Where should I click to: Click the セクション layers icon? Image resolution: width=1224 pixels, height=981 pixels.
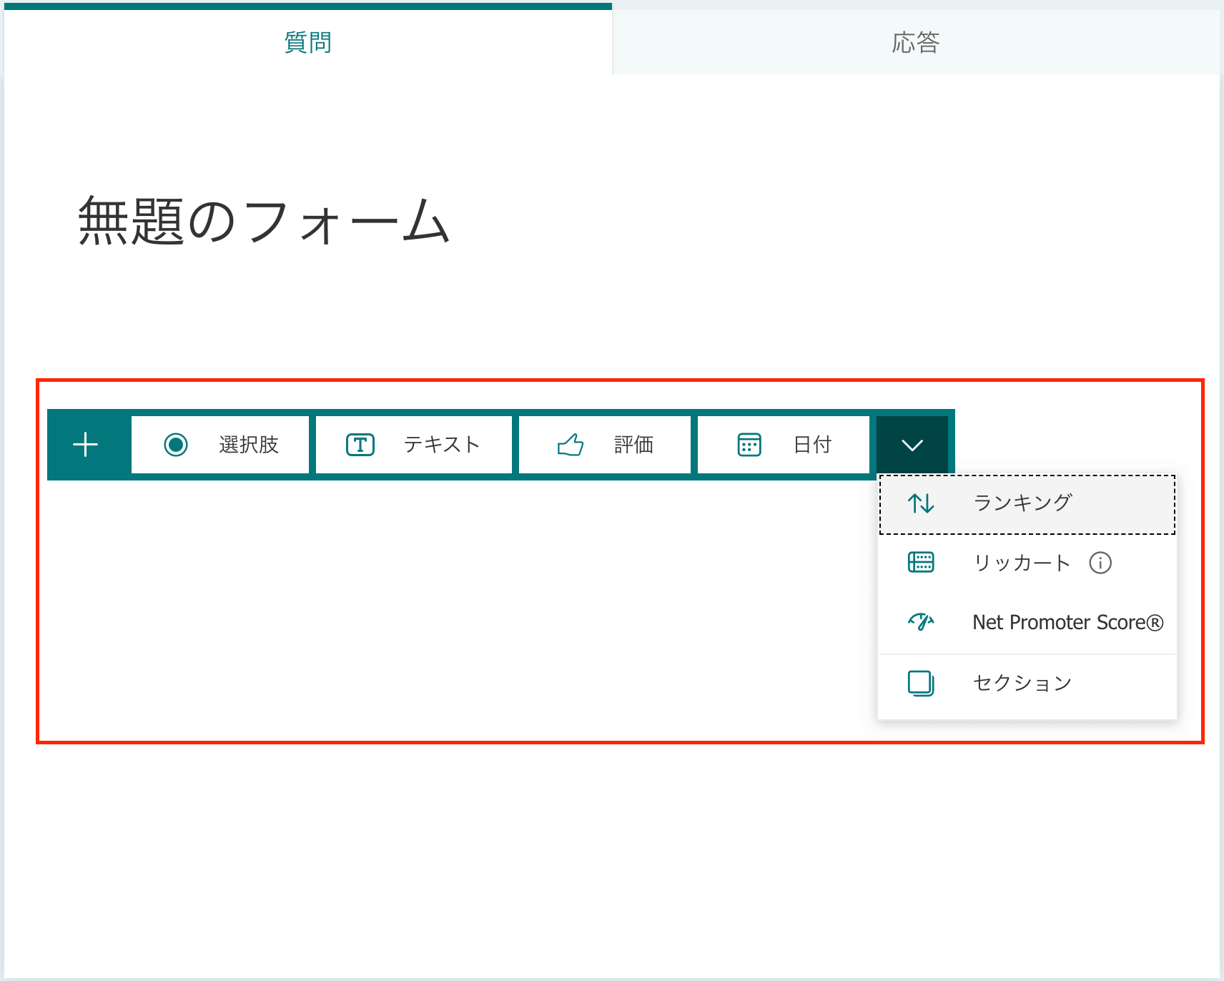click(922, 683)
